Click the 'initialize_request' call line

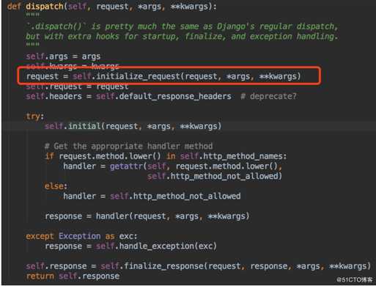click(163, 76)
